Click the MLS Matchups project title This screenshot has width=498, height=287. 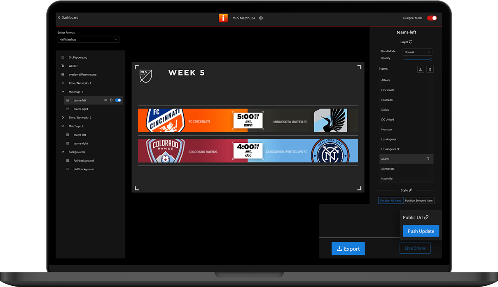244,18
